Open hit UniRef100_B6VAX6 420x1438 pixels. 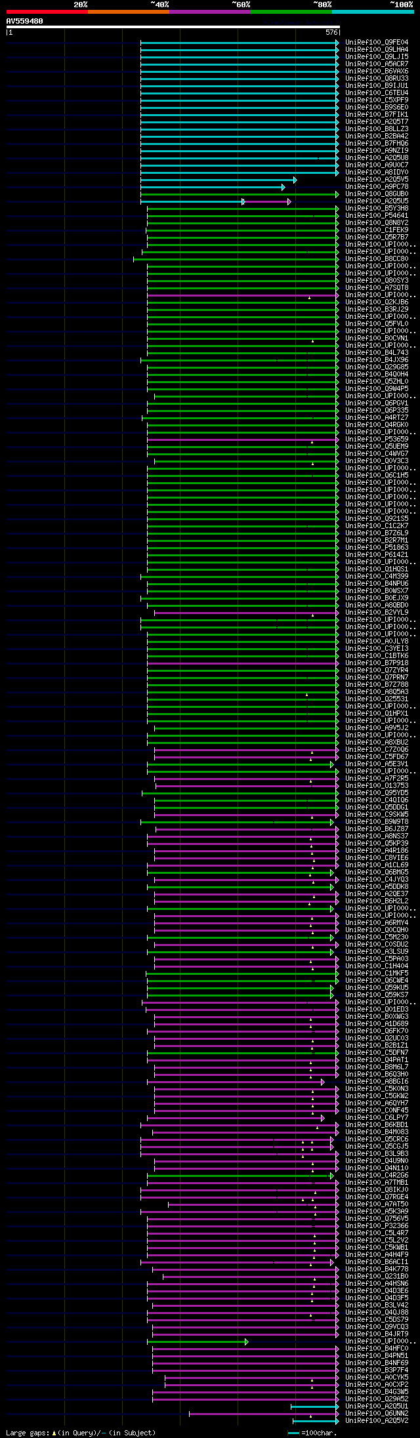(377, 72)
